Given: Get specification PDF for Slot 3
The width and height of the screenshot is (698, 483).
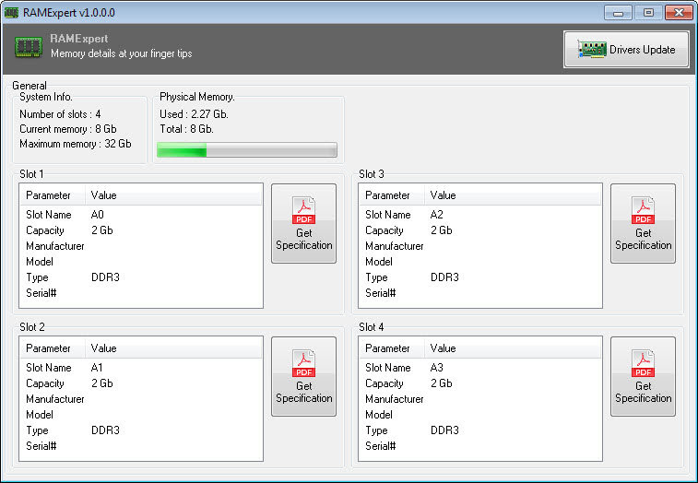Looking at the screenshot, I should [643, 223].
